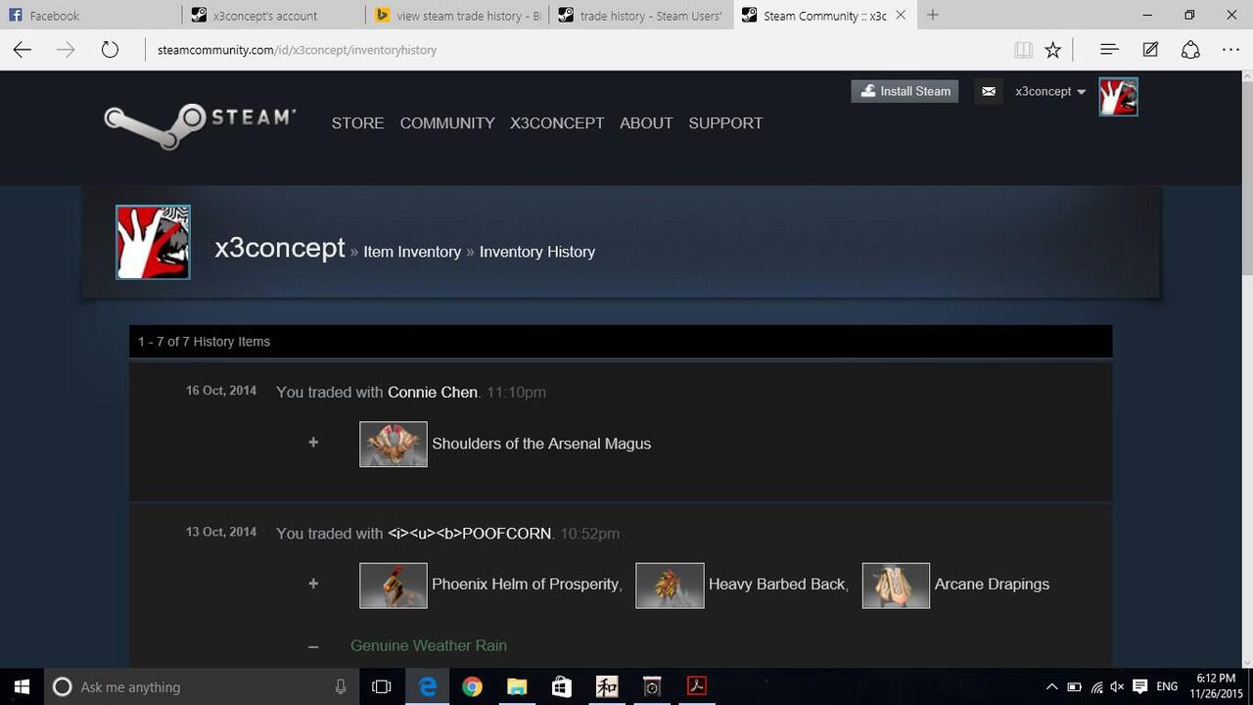Click the taskbar clock showing 6:12 PM
The height and width of the screenshot is (705, 1253).
1215,685
